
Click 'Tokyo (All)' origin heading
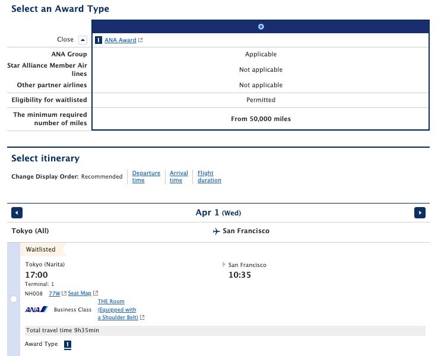point(30,231)
